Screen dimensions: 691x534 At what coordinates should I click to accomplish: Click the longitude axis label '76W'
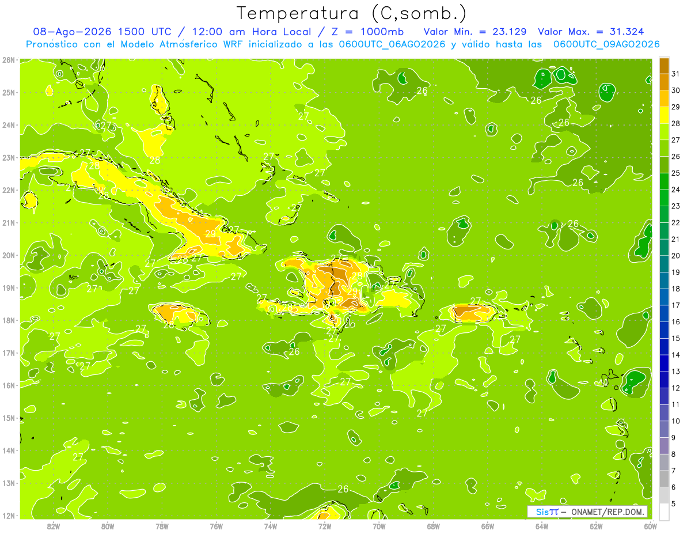217,526
